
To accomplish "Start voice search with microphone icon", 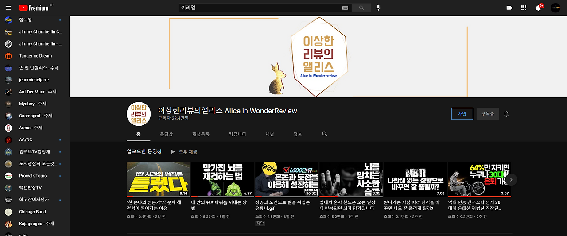I will point(378,8).
